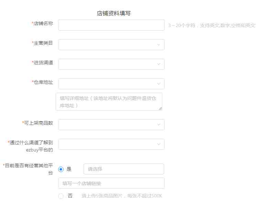Open the 进货渠道 dropdown
Viewport: 260px width, 204px height.
tap(111, 64)
